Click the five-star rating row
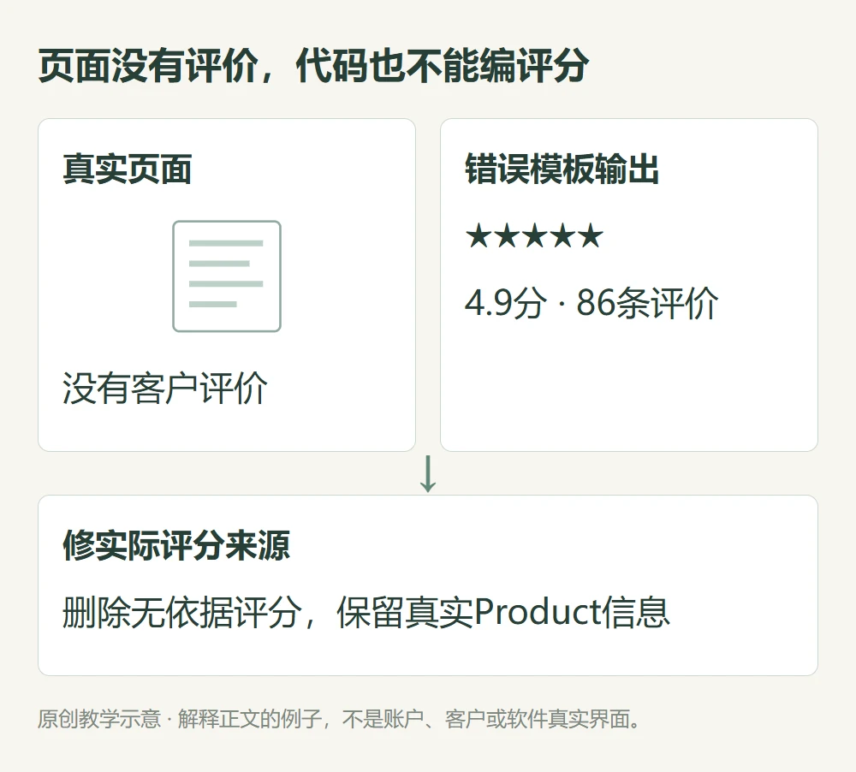The height and width of the screenshot is (772, 856). pos(534,236)
